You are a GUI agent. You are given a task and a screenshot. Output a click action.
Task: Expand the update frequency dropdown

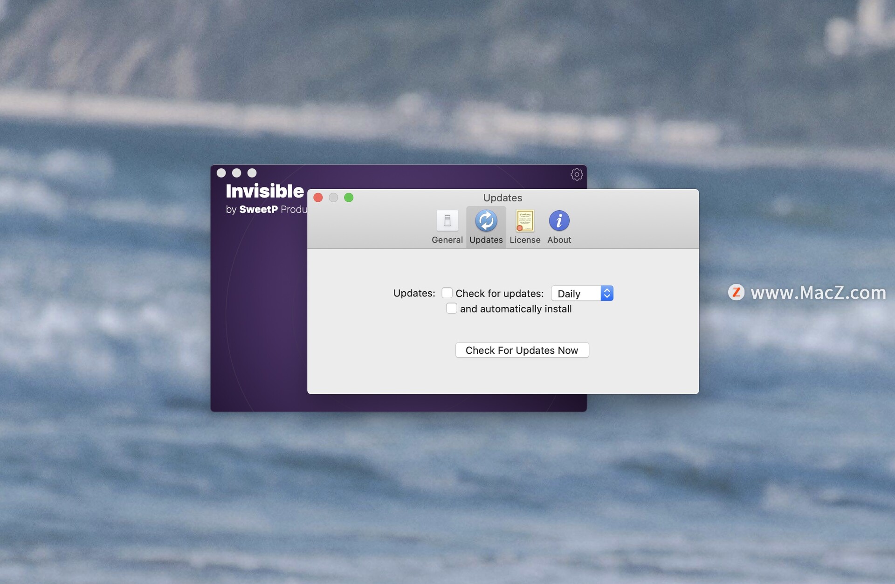tap(580, 292)
